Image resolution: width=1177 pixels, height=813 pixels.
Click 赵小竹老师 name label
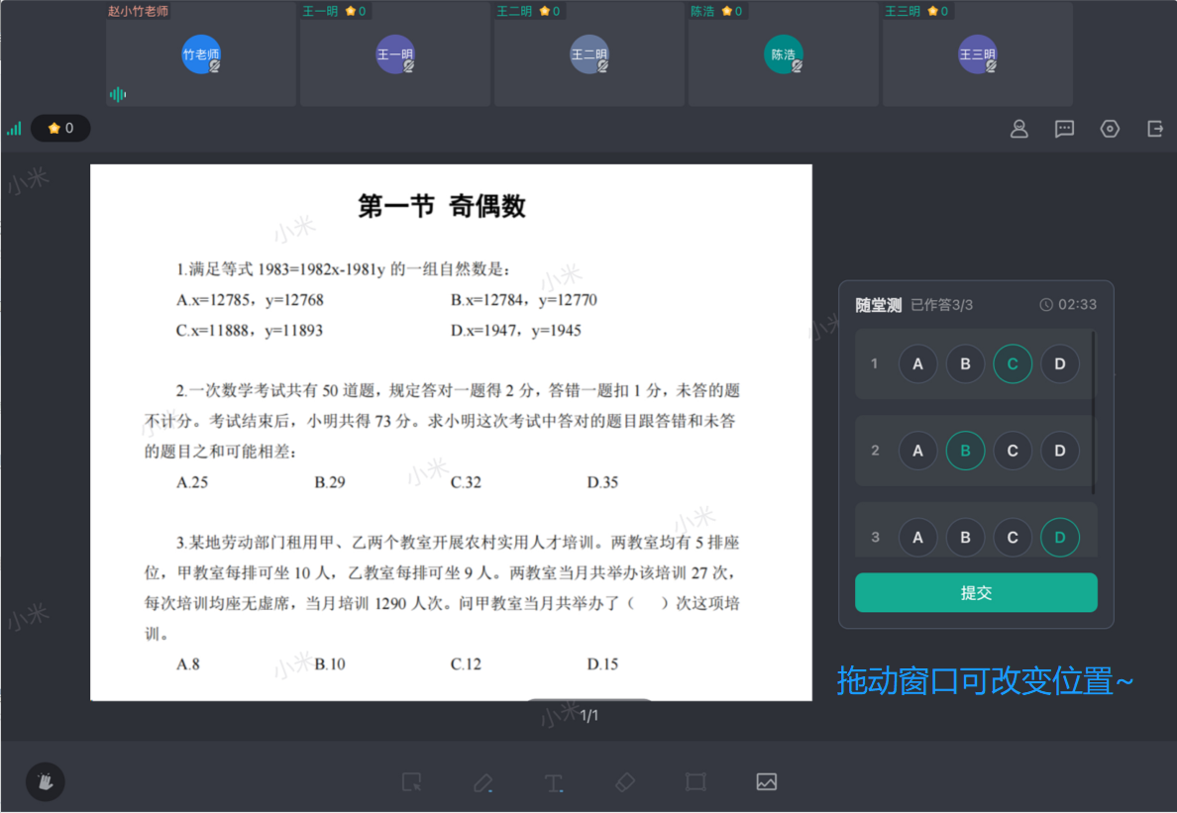[x=138, y=11]
